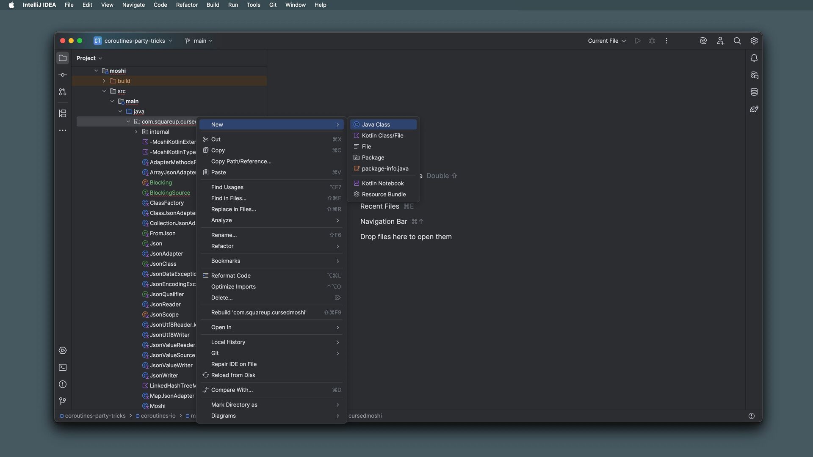Click Reload from Disk entry
The width and height of the screenshot is (813, 457).
pos(271,375)
